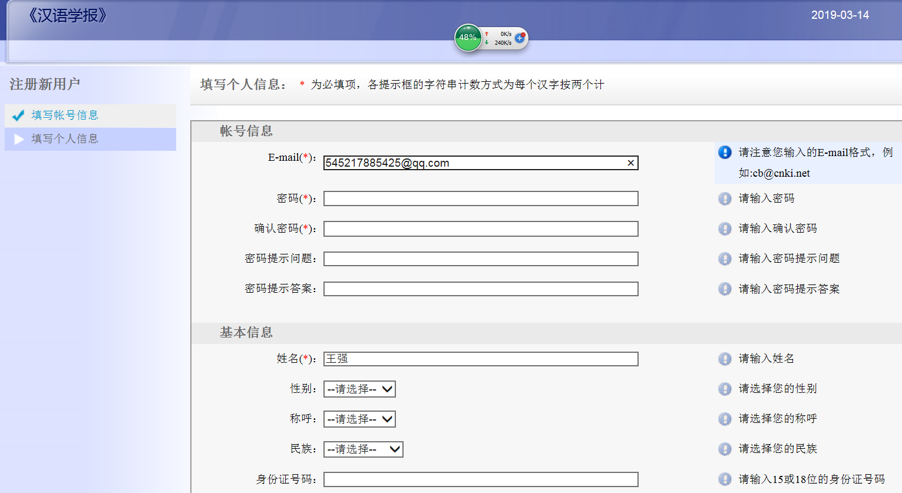Focus the 密码 password input field

tap(480, 199)
